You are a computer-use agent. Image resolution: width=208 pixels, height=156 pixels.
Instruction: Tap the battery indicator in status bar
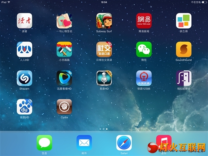pos(204,2)
